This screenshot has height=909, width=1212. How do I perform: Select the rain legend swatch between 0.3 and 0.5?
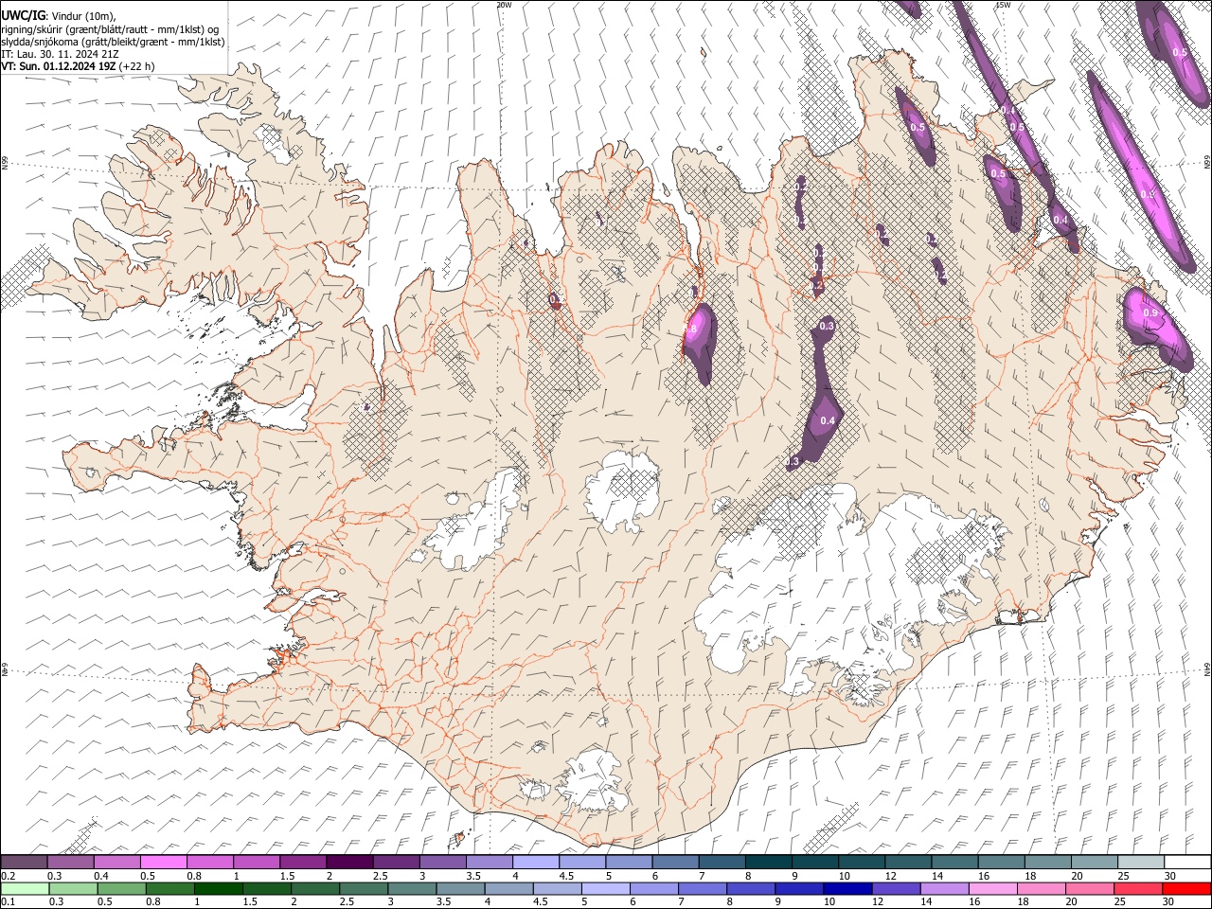pyautogui.click(x=72, y=888)
